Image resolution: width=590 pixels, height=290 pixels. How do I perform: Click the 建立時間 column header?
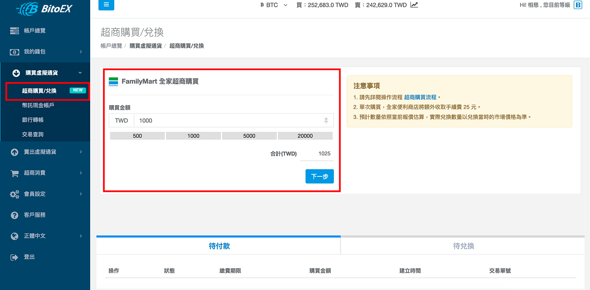410,271
